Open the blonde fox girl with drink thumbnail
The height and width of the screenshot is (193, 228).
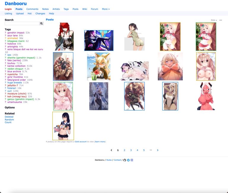click(99, 66)
